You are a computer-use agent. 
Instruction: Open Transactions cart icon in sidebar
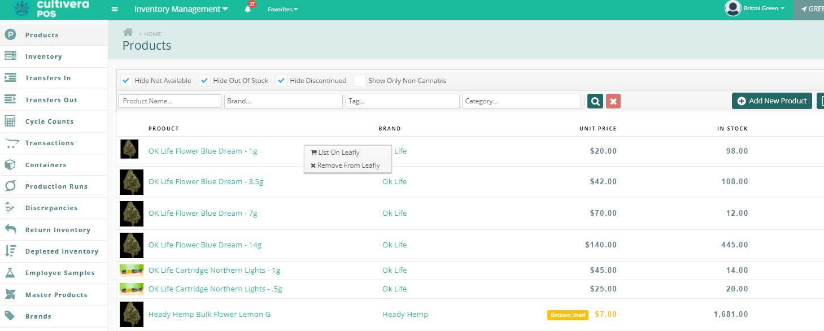(x=10, y=143)
